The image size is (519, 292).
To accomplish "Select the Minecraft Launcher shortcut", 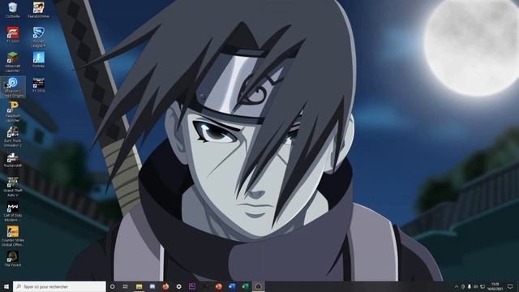I will 13,62.
